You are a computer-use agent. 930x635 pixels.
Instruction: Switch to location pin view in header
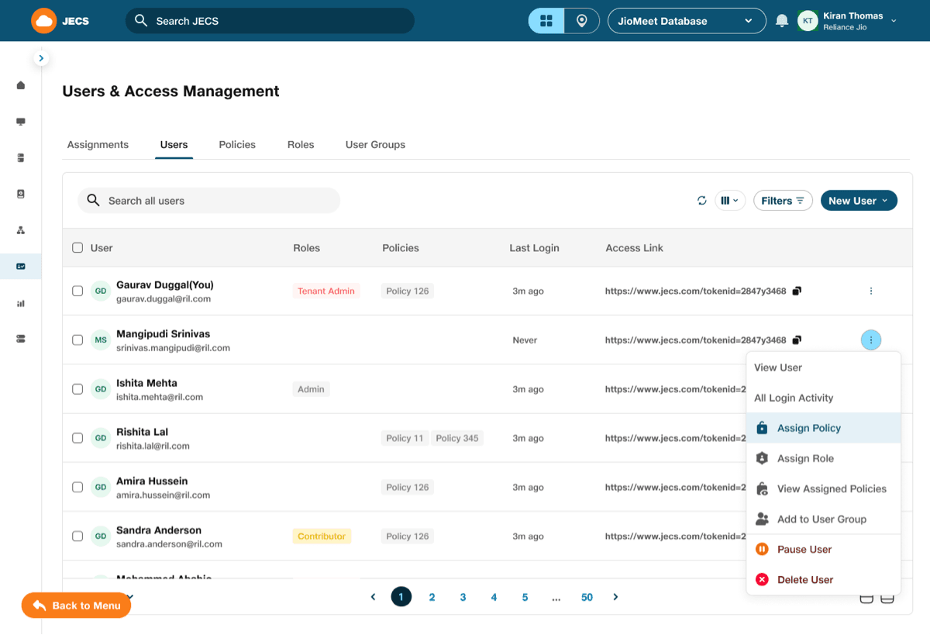point(582,21)
